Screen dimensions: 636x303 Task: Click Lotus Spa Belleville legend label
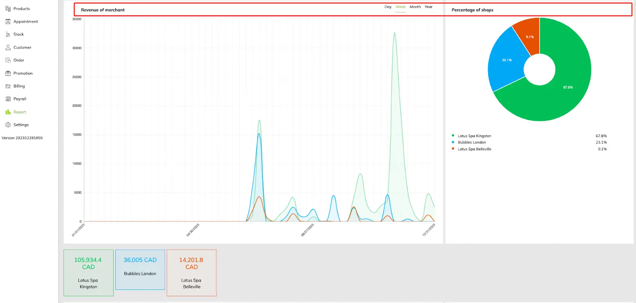474,149
